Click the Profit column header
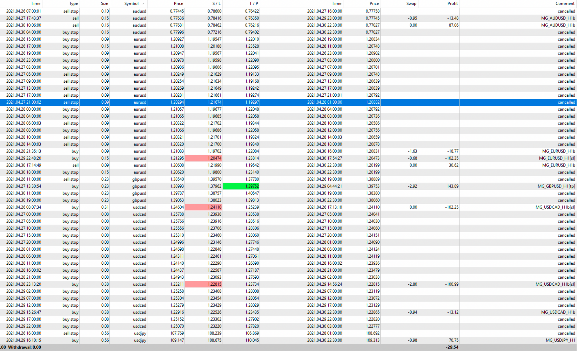577x351 pixels. (452, 4)
